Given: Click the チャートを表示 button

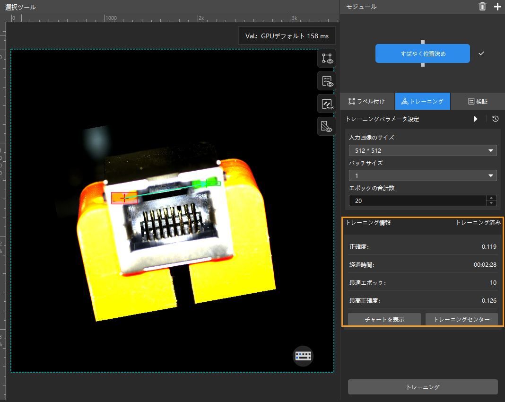Looking at the screenshot, I should (x=384, y=319).
